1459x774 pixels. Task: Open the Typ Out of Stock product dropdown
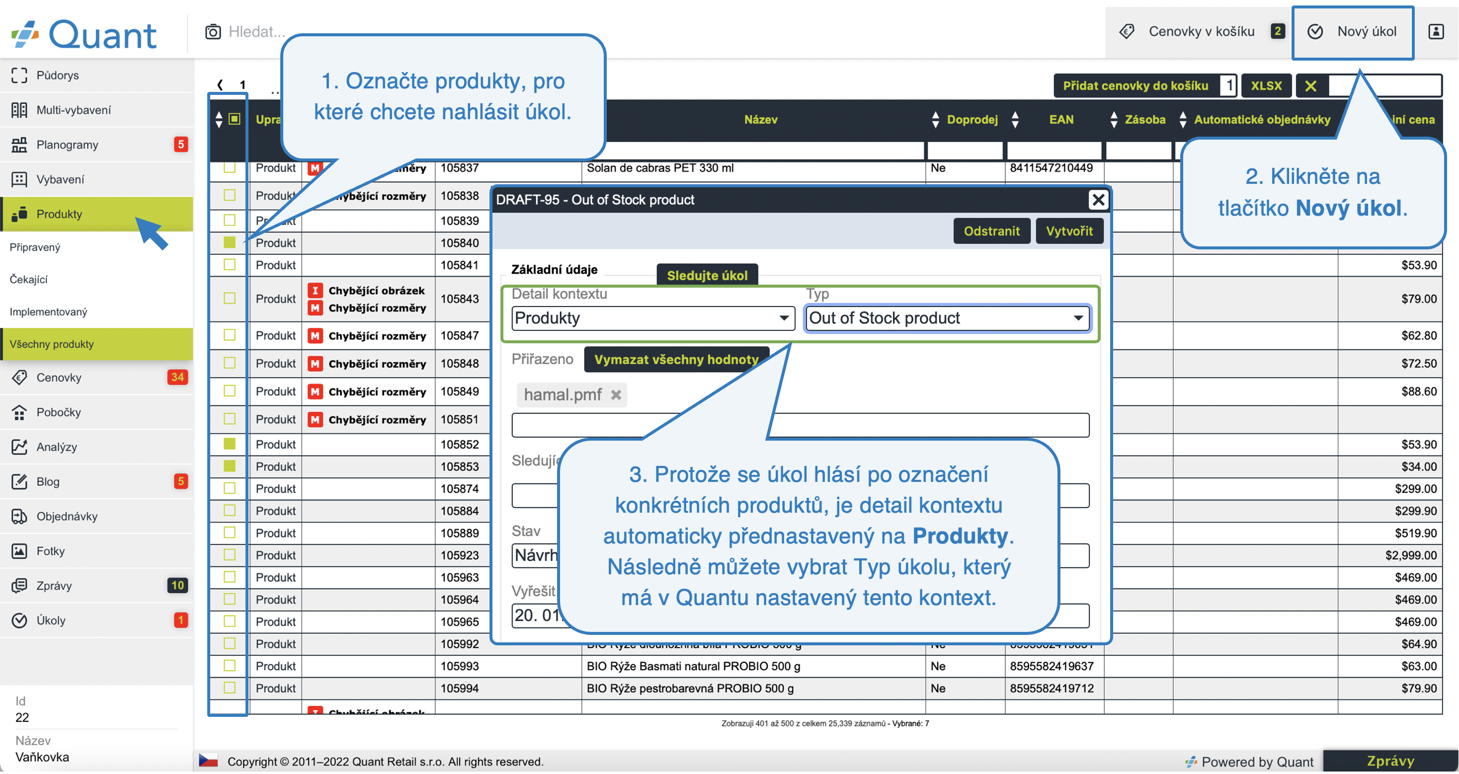(x=947, y=319)
